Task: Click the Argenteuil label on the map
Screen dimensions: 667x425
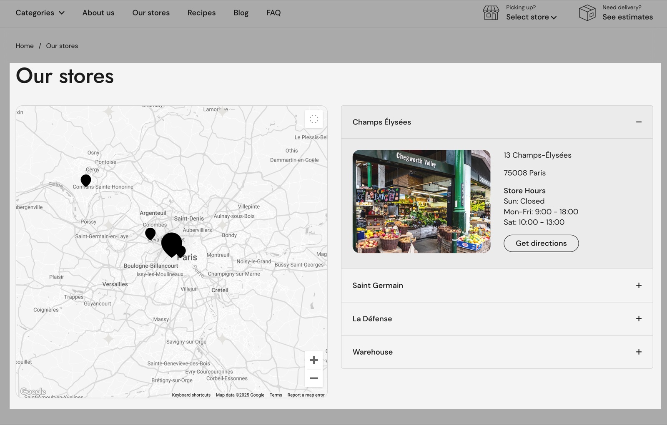Action: click(153, 213)
